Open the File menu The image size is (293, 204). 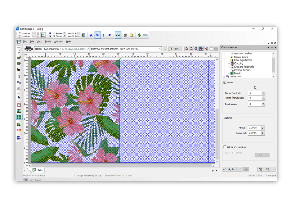click(x=25, y=42)
